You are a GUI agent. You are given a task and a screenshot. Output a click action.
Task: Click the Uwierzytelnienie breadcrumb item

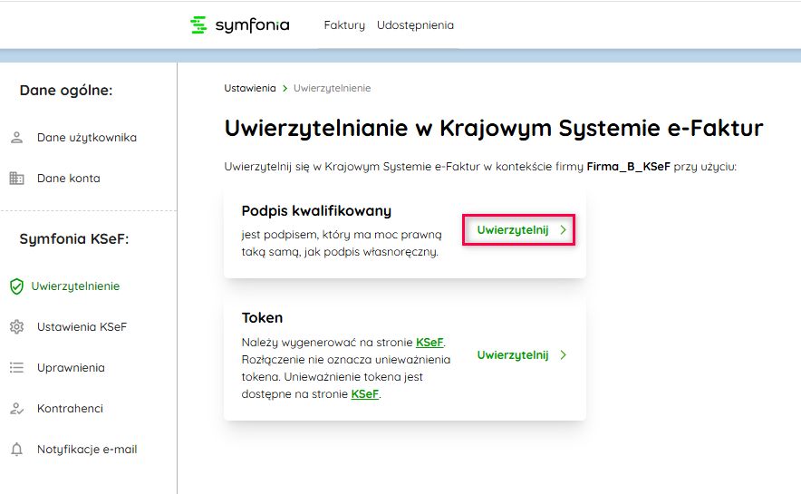(332, 88)
